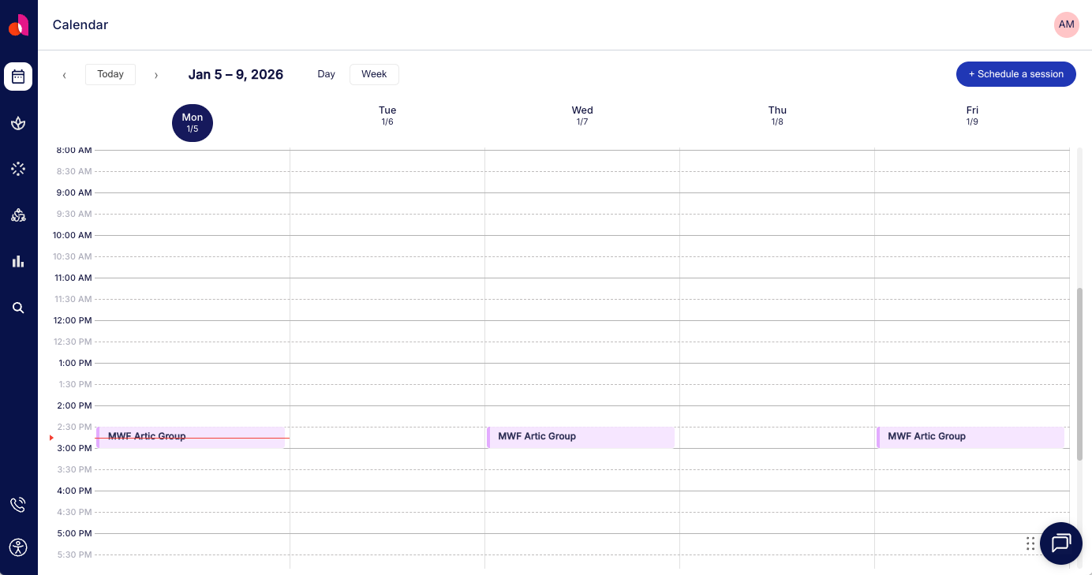Click the phone call sidebar icon
The width and height of the screenshot is (1092, 575).
(x=18, y=505)
